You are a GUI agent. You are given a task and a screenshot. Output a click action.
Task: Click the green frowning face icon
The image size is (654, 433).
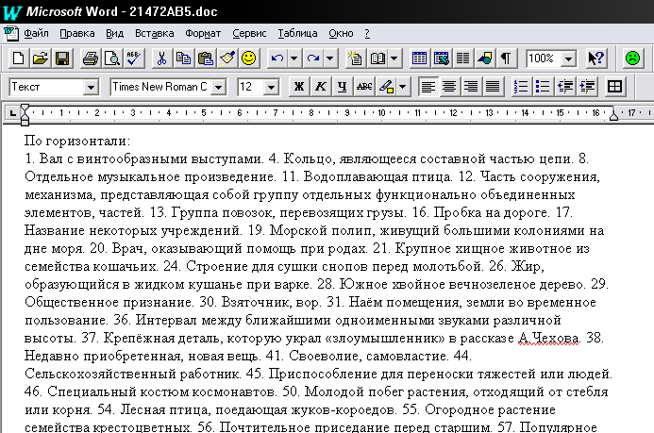632,58
